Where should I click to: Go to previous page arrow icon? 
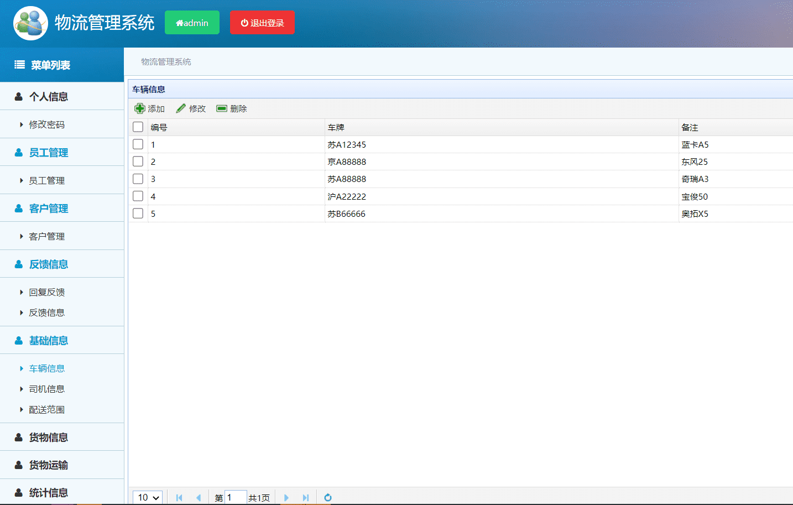pos(199,497)
